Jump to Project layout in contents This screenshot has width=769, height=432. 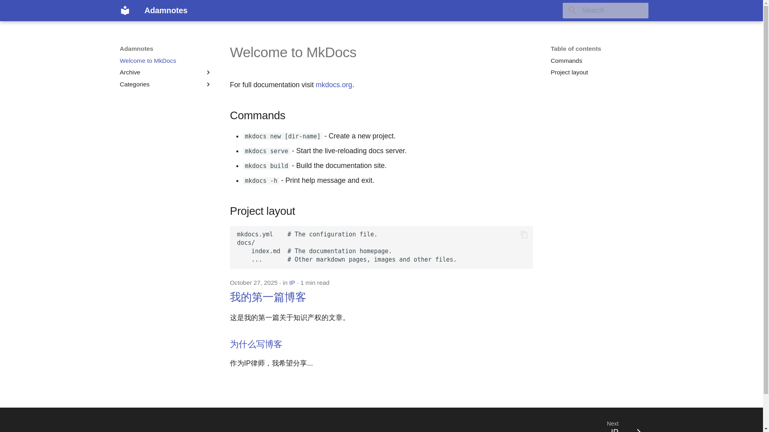[569, 72]
